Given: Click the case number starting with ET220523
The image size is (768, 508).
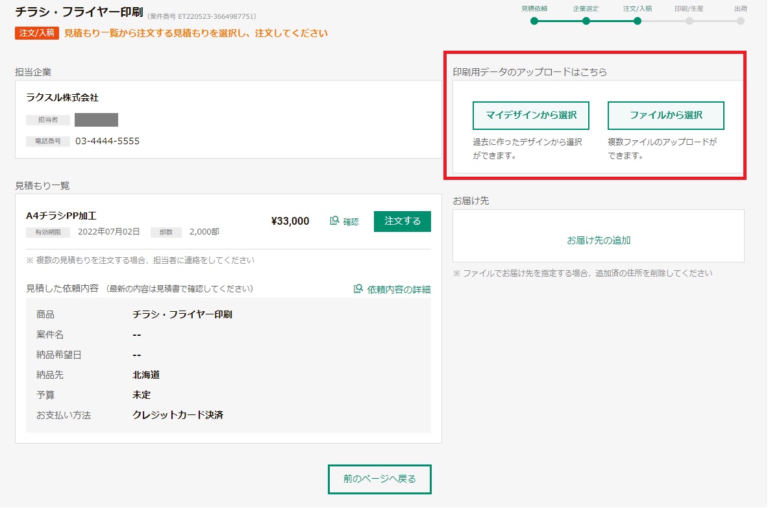Looking at the screenshot, I should click(202, 16).
